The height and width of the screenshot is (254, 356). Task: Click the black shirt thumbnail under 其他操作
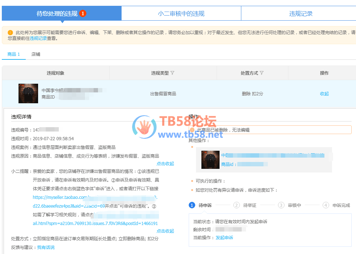[x=210, y=160]
